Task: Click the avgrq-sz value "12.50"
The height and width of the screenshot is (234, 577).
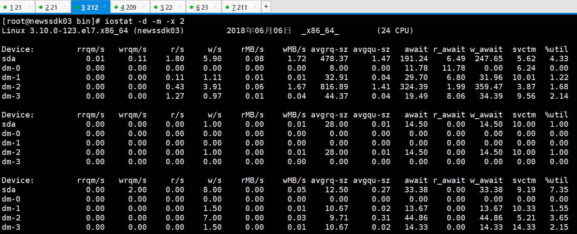Action: (x=337, y=190)
